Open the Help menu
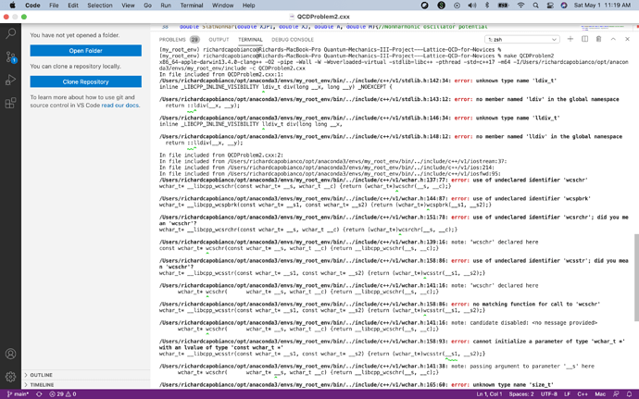Image resolution: width=639 pixels, height=399 pixels. [x=248, y=6]
